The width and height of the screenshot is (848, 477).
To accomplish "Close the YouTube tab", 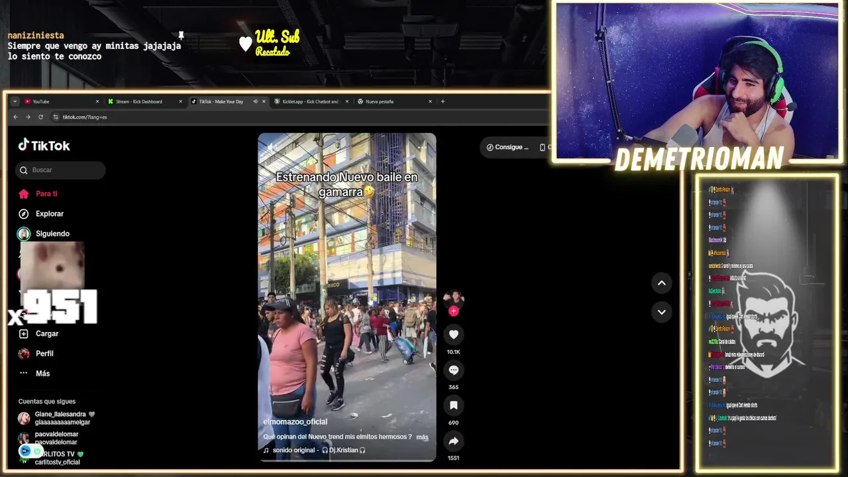I will pyautogui.click(x=97, y=101).
